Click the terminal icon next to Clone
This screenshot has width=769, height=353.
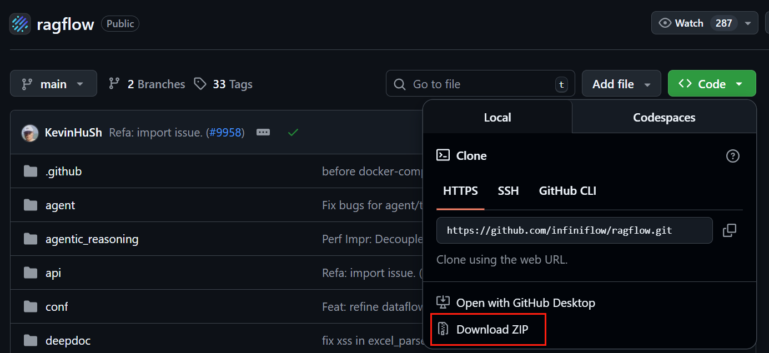click(x=443, y=155)
